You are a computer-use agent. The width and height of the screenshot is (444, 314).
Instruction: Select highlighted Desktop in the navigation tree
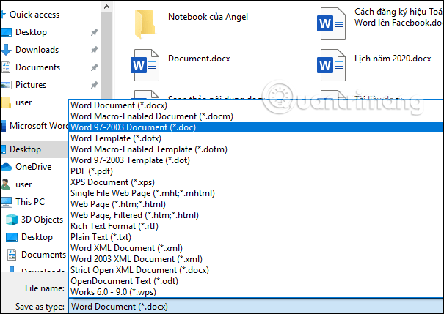pyautogui.click(x=25, y=149)
